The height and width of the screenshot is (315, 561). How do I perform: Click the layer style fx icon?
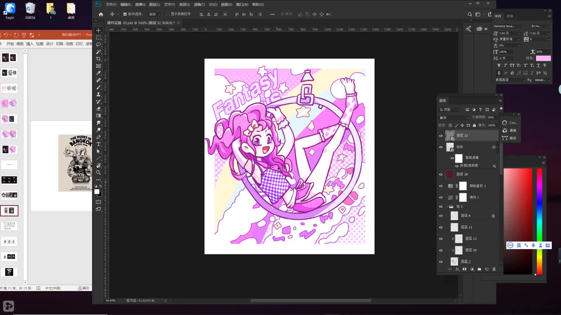457,269
